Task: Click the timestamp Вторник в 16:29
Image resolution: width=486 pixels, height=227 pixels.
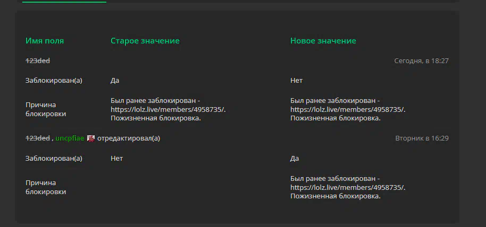Action: (422, 138)
